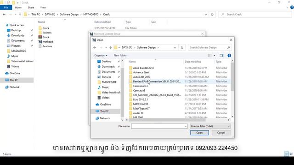294x165 pixels.
Task: Open the File tab in Explorer
Action: coord(6,7)
